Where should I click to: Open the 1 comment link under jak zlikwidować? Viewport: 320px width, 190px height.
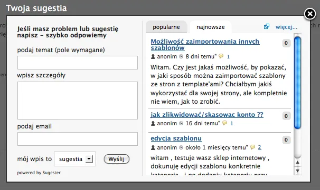232,124
